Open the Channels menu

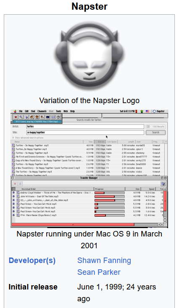42,111
